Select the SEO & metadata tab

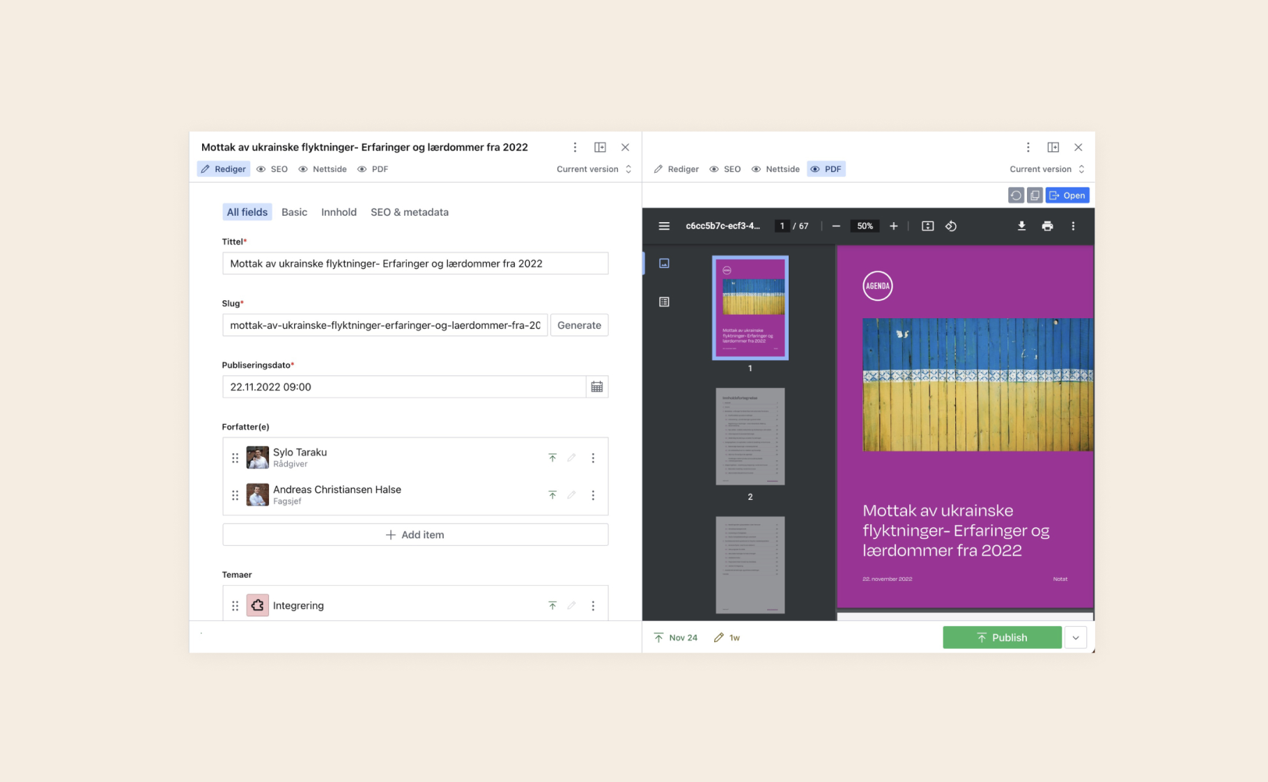click(410, 212)
